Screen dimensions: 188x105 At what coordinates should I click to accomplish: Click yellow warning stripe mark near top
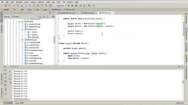click(x=183, y=19)
